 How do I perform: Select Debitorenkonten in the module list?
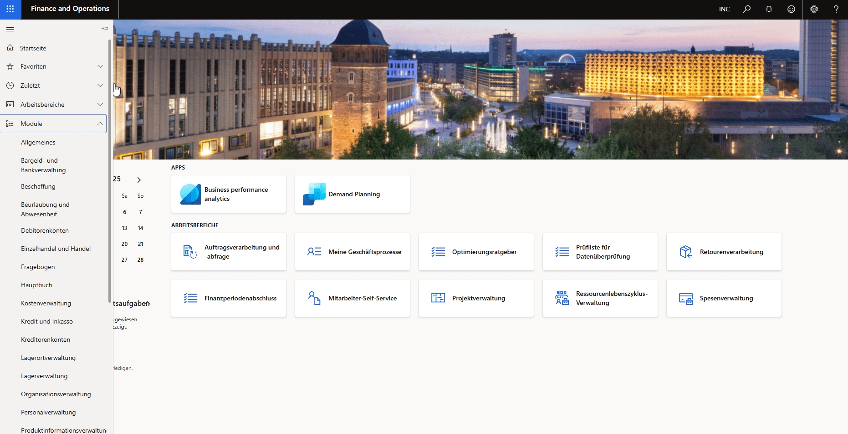[x=45, y=230]
